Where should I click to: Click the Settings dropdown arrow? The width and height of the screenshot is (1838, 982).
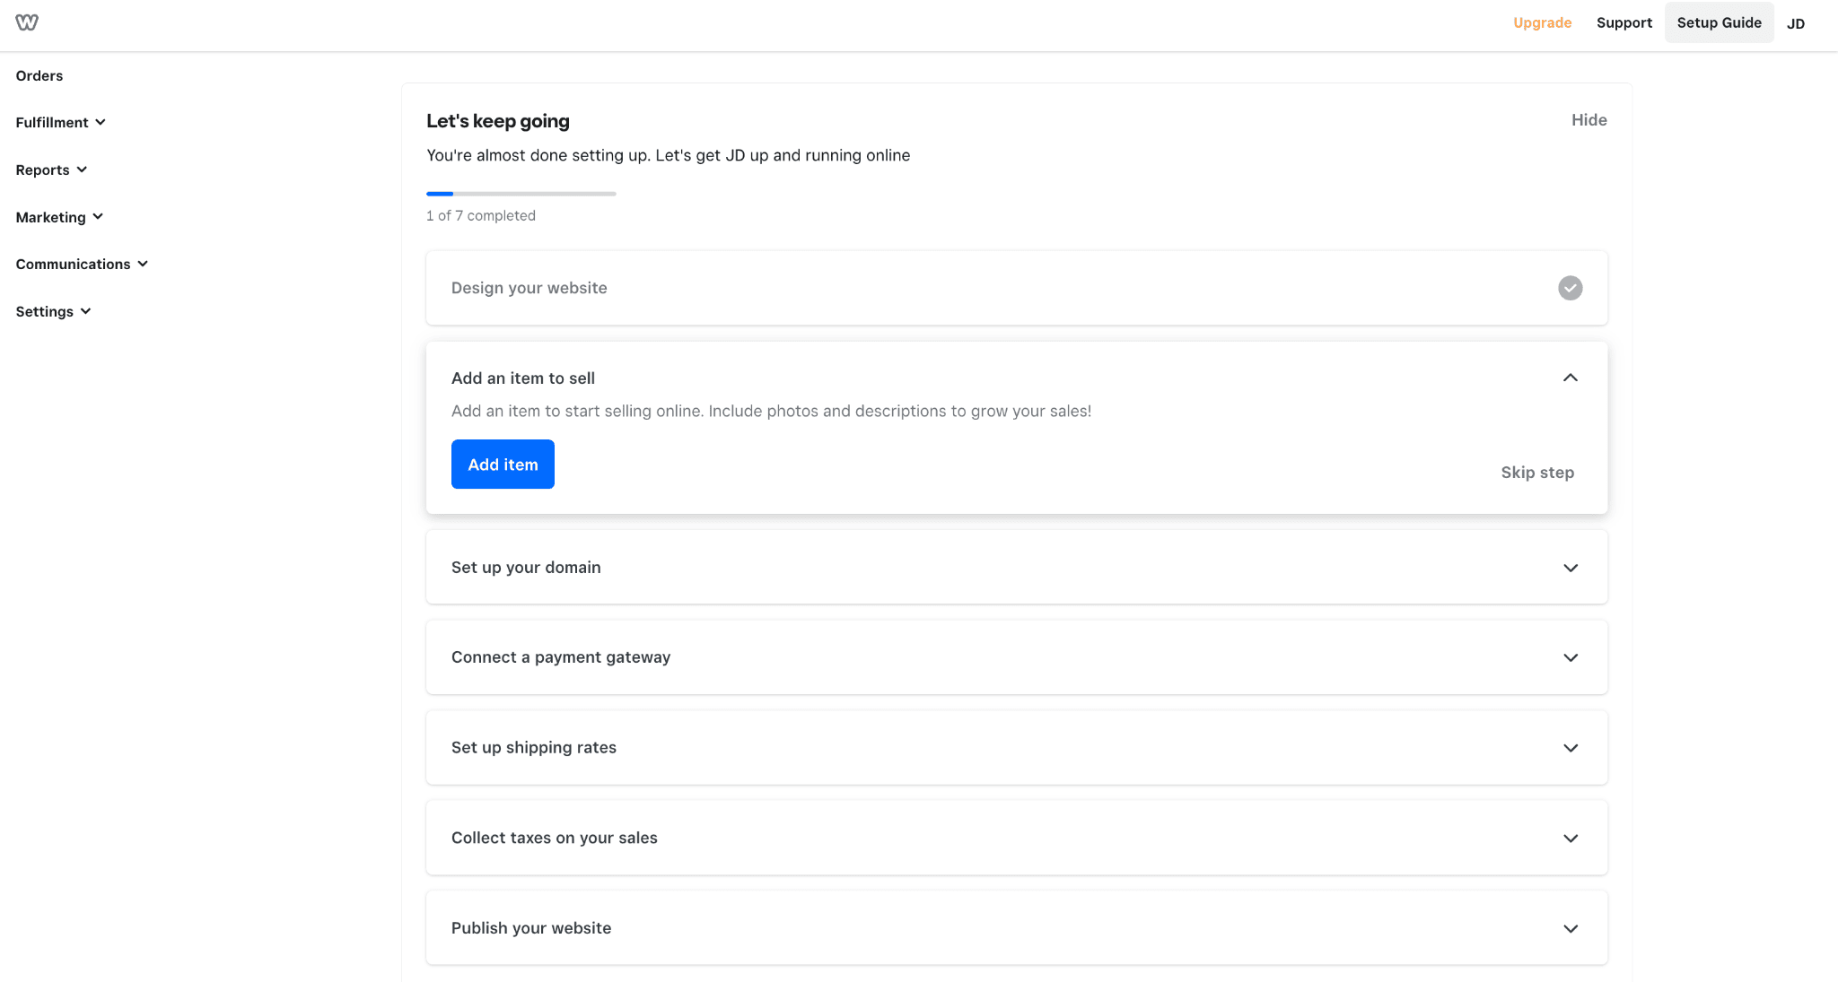pos(85,311)
